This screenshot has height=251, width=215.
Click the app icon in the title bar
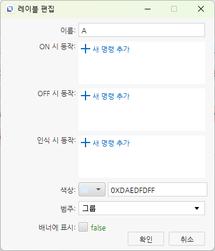pyautogui.click(x=10, y=9)
